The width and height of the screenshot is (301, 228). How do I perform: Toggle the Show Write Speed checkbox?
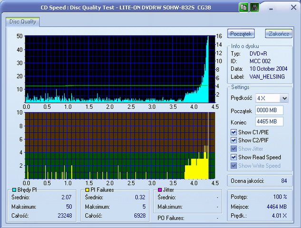(x=233, y=165)
